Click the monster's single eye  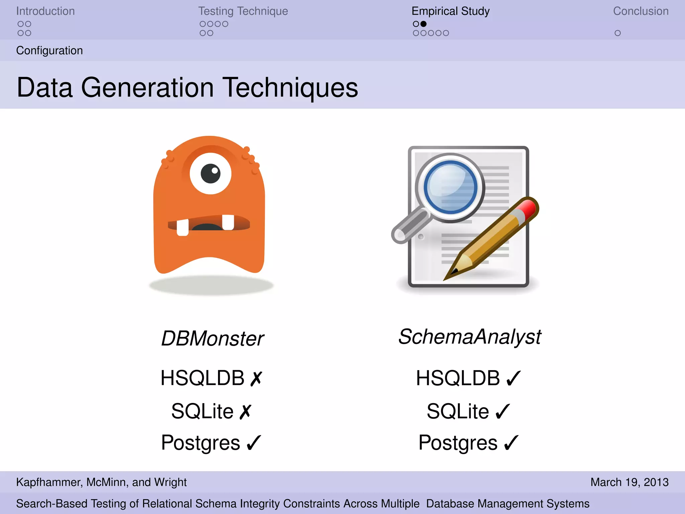coord(210,174)
